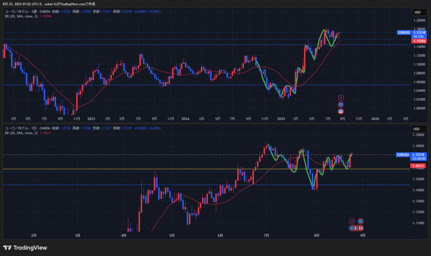Click the lightning event icon on the weekly chart
Viewport: 431px width, 256px height.
coord(341,98)
